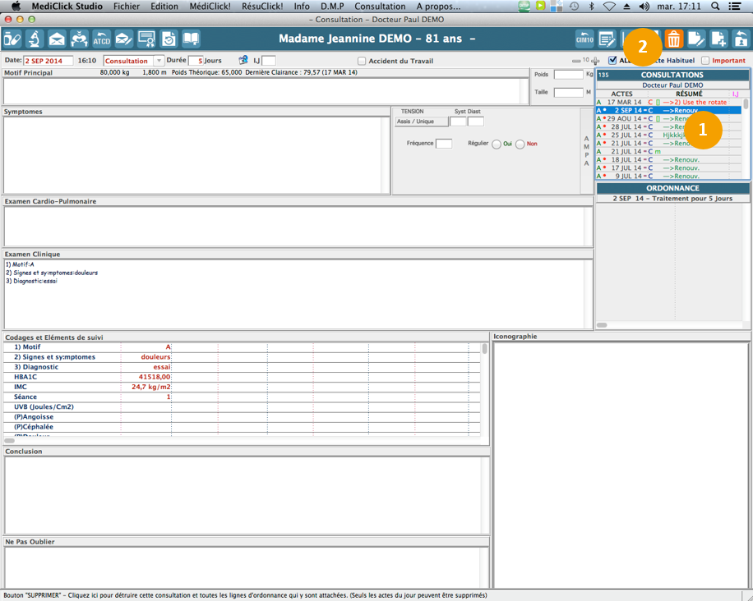Click the Assis / Unique tension selector

click(x=421, y=122)
